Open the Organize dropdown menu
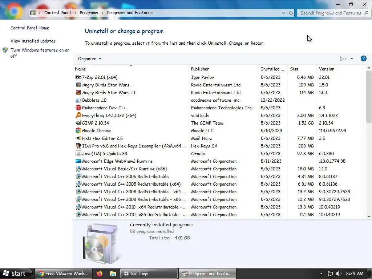 click(x=89, y=58)
